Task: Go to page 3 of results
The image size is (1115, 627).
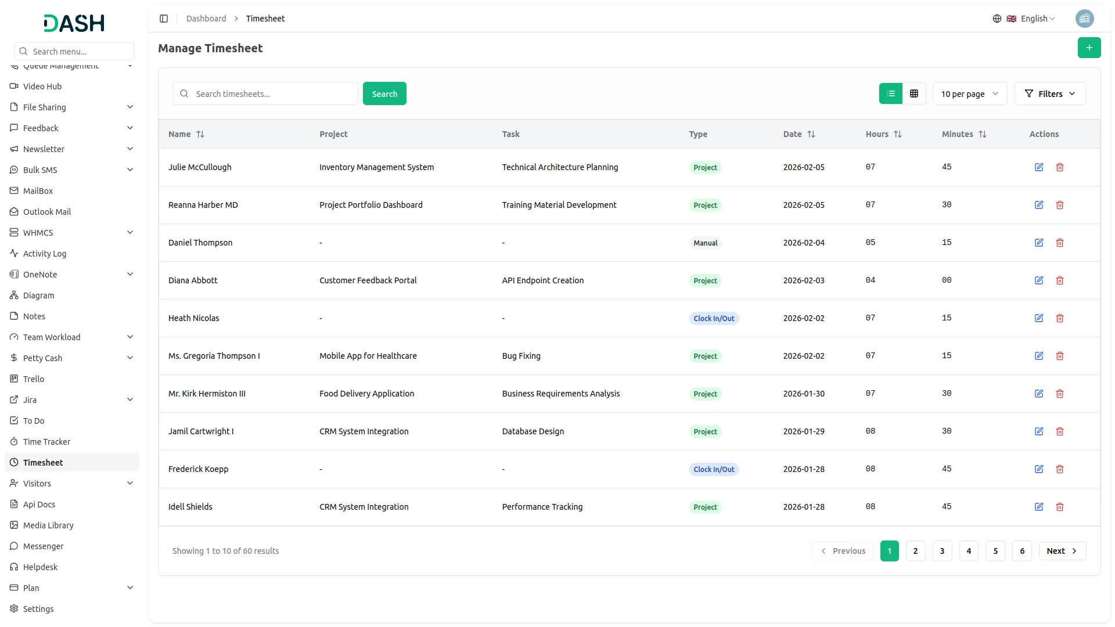Action: [942, 550]
